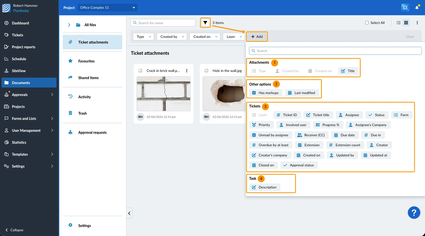Open the Layer filter dropdown
Viewport: 425px width, 236px height.
[234, 37]
